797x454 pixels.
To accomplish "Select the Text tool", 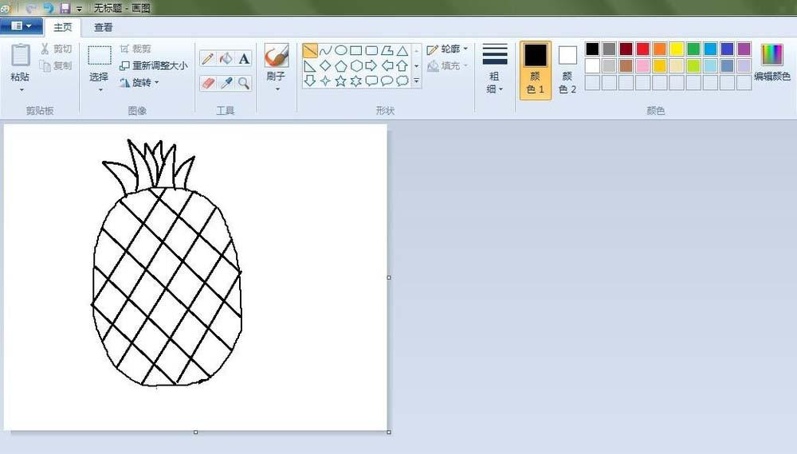I will 244,58.
